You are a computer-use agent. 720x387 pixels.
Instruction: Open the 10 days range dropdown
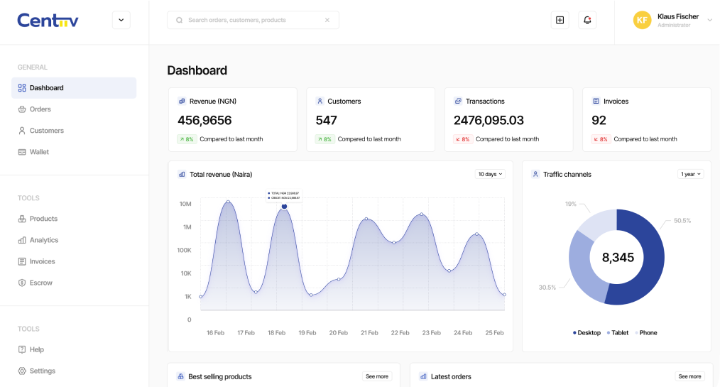click(x=489, y=174)
